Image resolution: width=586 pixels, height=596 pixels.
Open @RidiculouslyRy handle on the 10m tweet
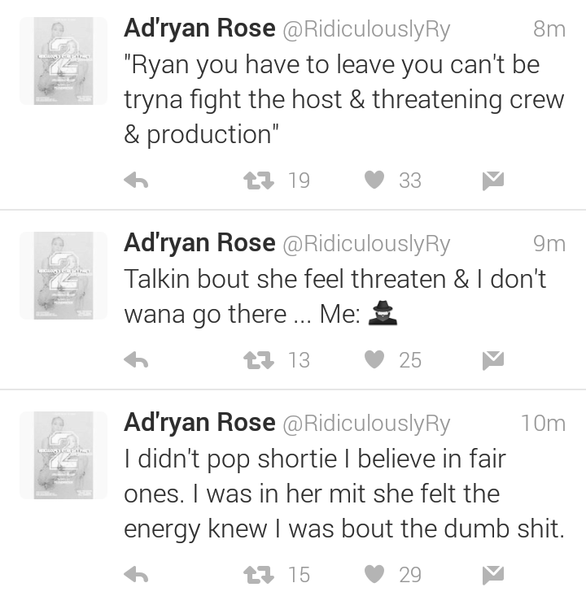tap(366, 424)
